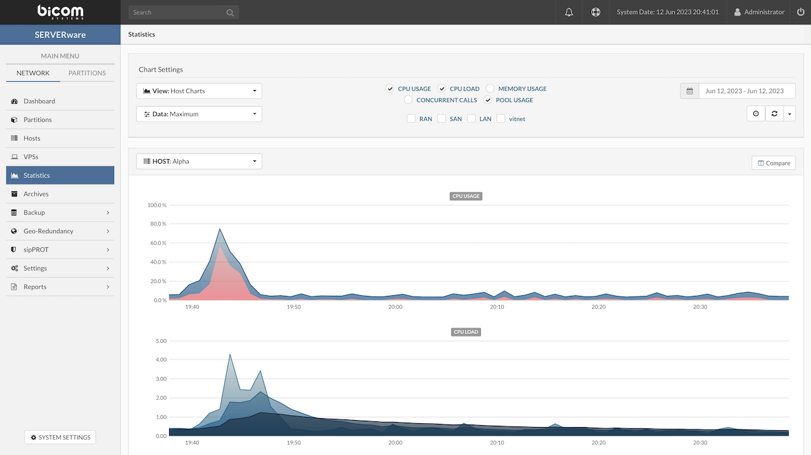Click the calendar icon beside date range
This screenshot has height=455, width=811.
click(689, 91)
